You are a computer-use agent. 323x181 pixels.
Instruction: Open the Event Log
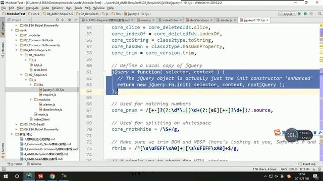[x=307, y=164]
